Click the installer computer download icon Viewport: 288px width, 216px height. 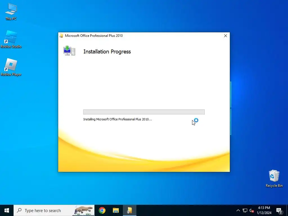[69, 51]
